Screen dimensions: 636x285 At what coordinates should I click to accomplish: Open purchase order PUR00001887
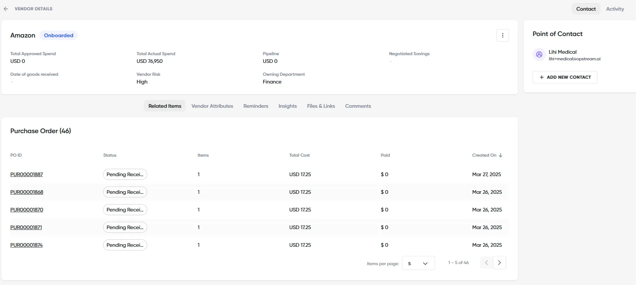[x=26, y=174]
